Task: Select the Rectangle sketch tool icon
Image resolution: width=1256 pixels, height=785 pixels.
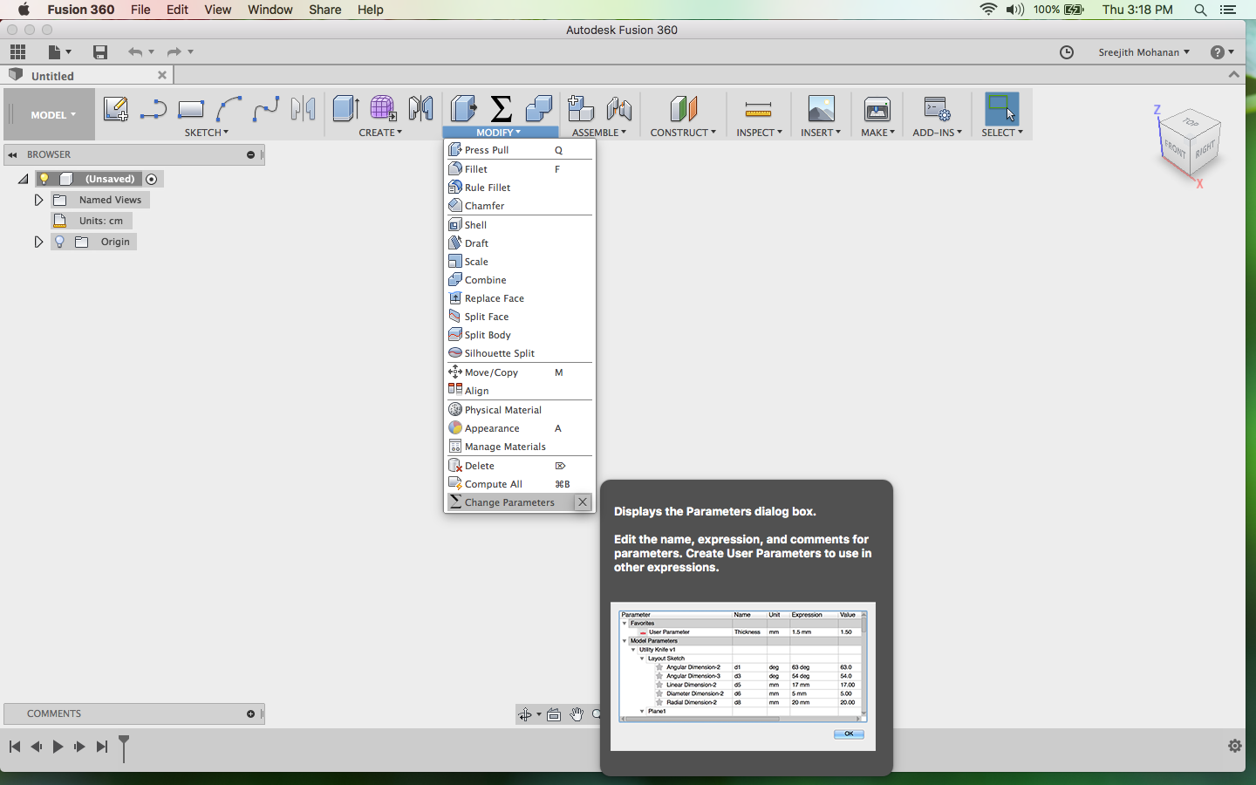Action: pos(190,109)
